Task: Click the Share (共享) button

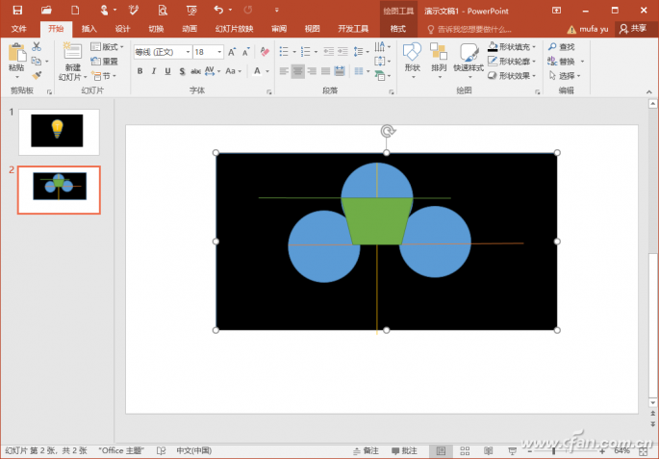Action: coord(633,29)
